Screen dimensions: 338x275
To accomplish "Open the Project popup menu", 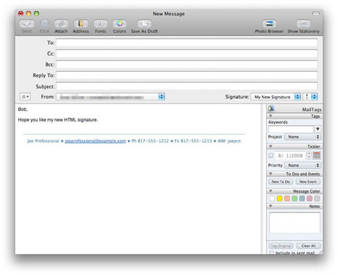I will (x=302, y=137).
